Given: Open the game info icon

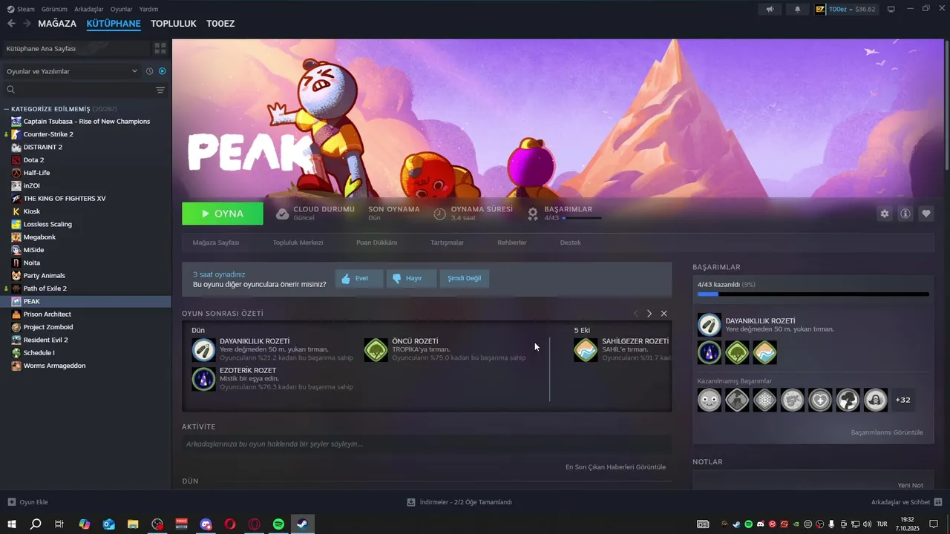Looking at the screenshot, I should (905, 214).
